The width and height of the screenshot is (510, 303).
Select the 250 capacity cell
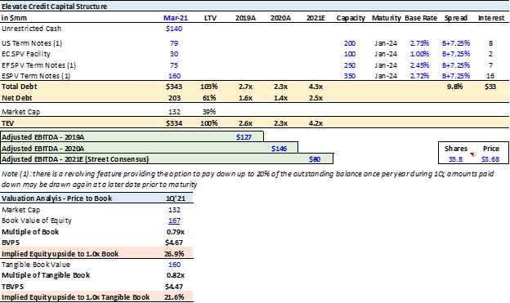[x=350, y=65]
